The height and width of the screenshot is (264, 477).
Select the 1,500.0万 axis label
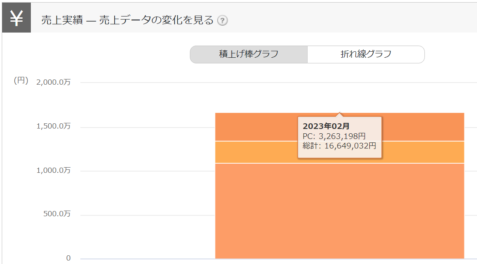pos(54,126)
